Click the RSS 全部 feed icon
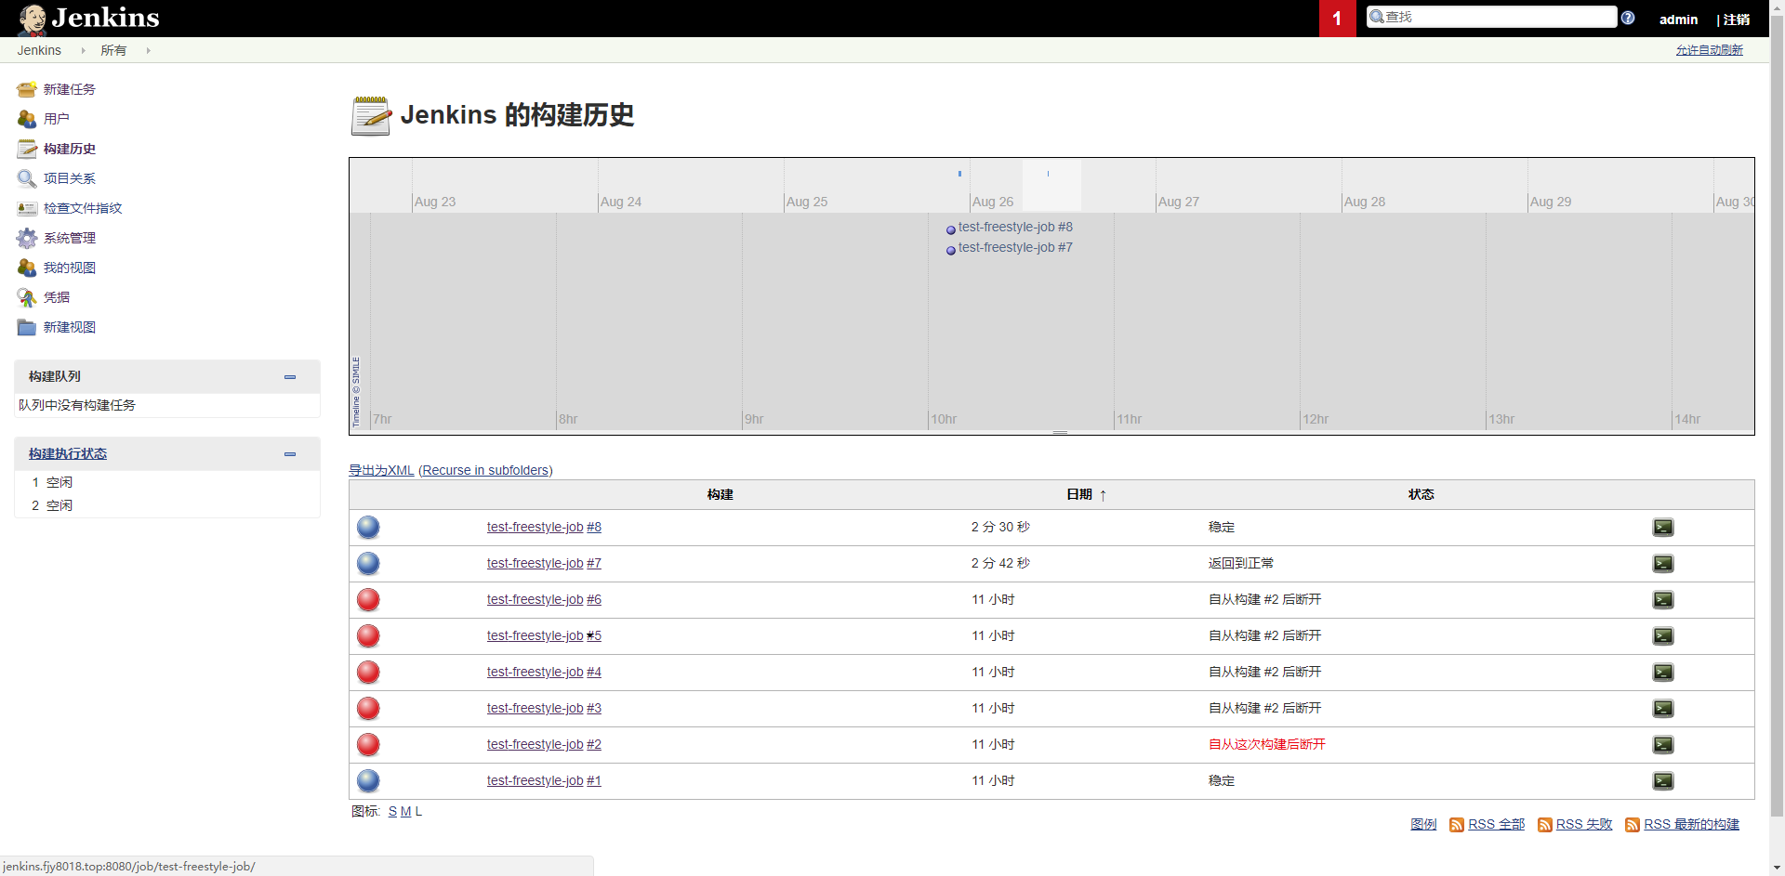 point(1457,825)
